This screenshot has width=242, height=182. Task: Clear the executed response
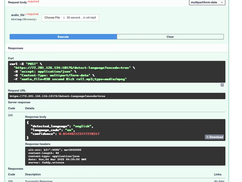pos(170,37)
